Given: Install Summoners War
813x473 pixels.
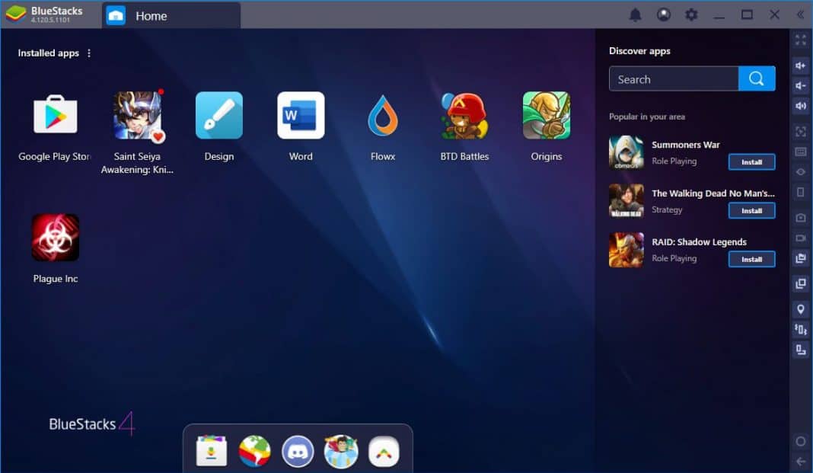Looking at the screenshot, I should (751, 161).
